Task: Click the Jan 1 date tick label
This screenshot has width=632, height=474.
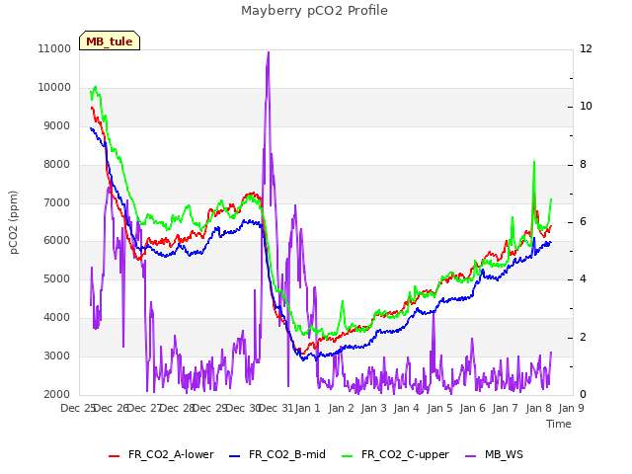Action: pos(308,408)
